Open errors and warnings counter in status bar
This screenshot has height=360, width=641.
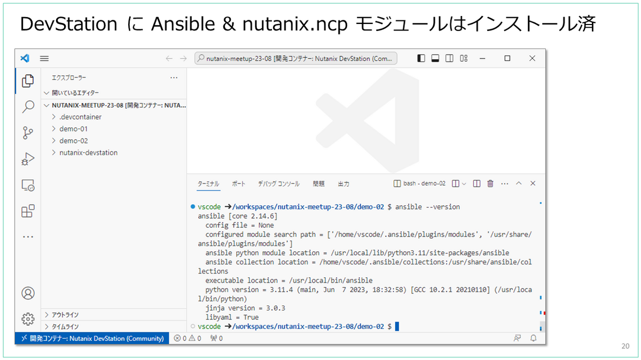(x=187, y=338)
